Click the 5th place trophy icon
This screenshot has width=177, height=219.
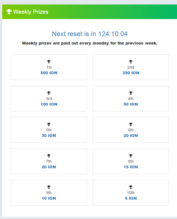pyautogui.click(x=49, y=124)
